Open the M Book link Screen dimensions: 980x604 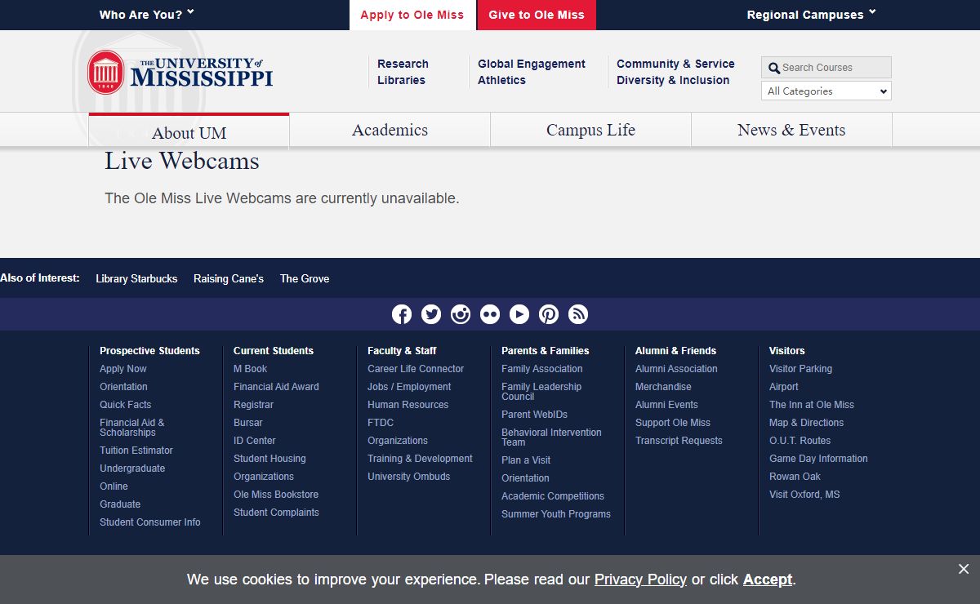pos(250,369)
